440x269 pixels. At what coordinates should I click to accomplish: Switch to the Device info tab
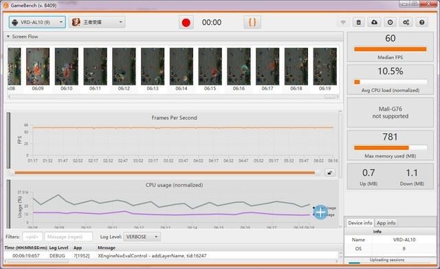click(x=360, y=223)
